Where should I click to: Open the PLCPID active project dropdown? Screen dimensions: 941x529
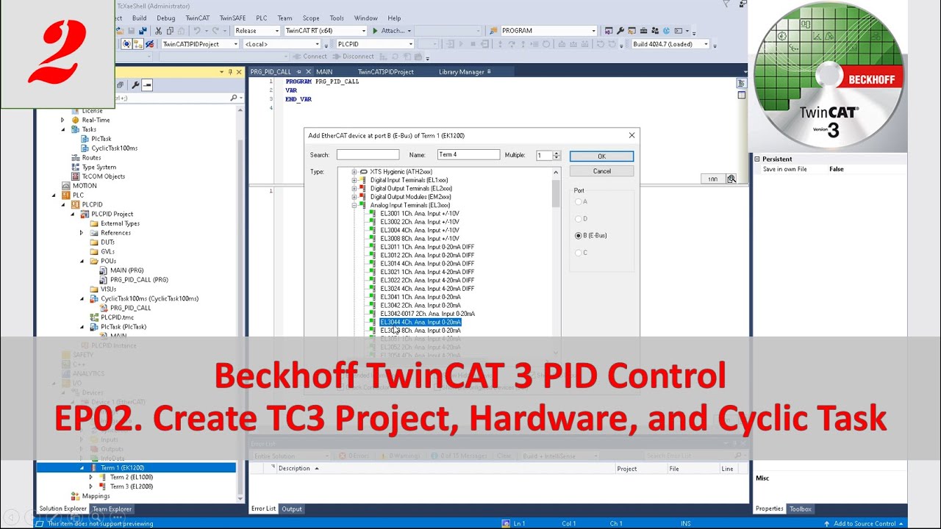pos(410,44)
